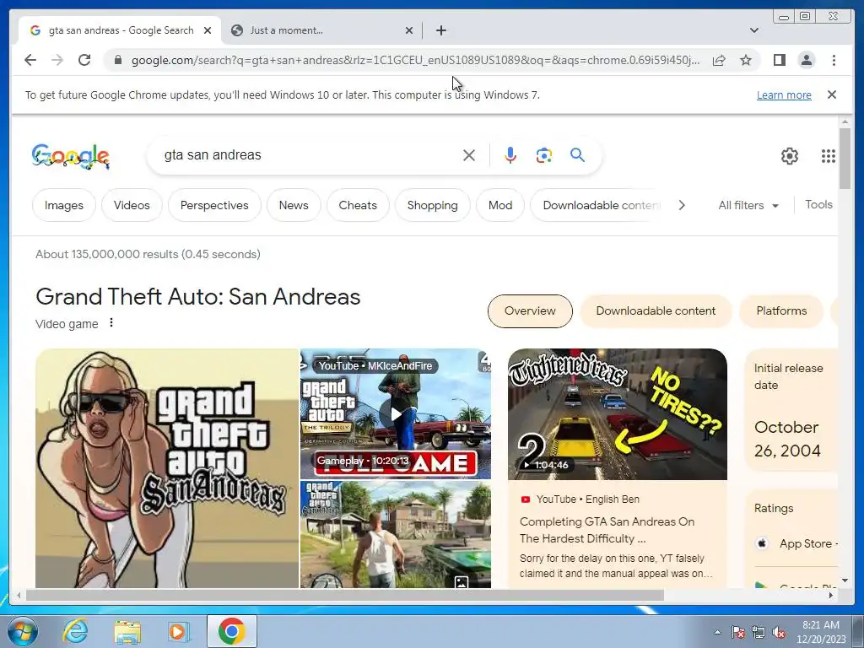Viewport: 864px width, 648px height.
Task: Select the Shopping filter chip
Action: pyautogui.click(x=433, y=205)
